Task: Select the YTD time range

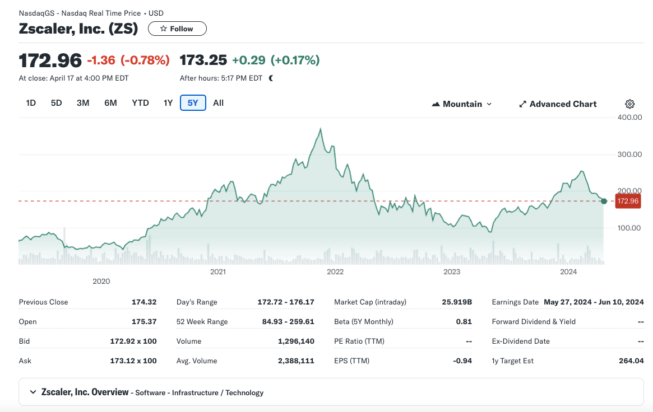Action: 140,102
